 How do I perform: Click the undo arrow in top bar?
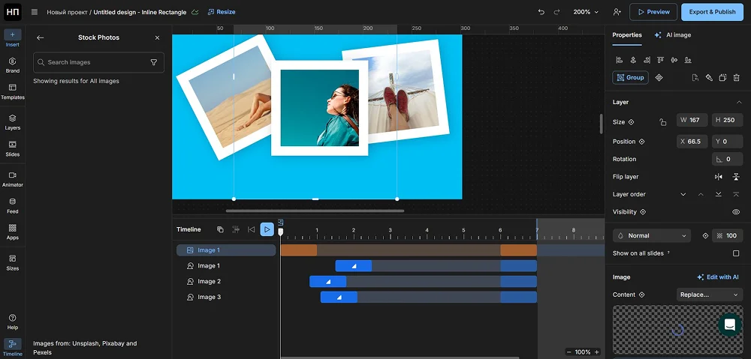(541, 12)
